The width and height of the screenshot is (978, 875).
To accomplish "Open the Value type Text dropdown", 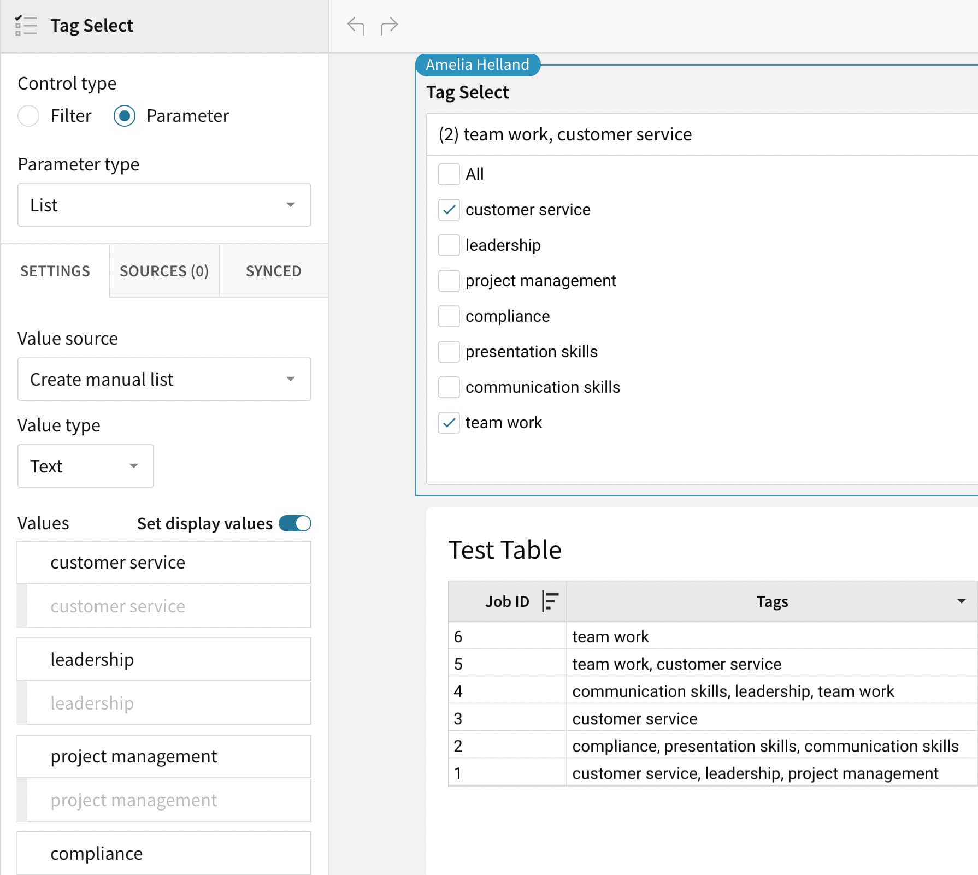I will (x=85, y=466).
